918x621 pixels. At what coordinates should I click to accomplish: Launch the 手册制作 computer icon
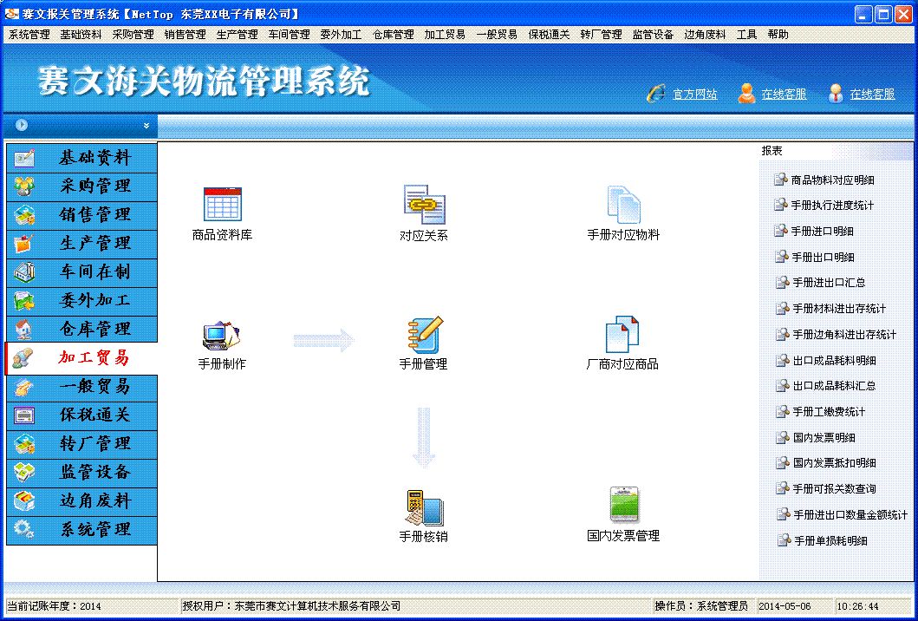pos(221,335)
